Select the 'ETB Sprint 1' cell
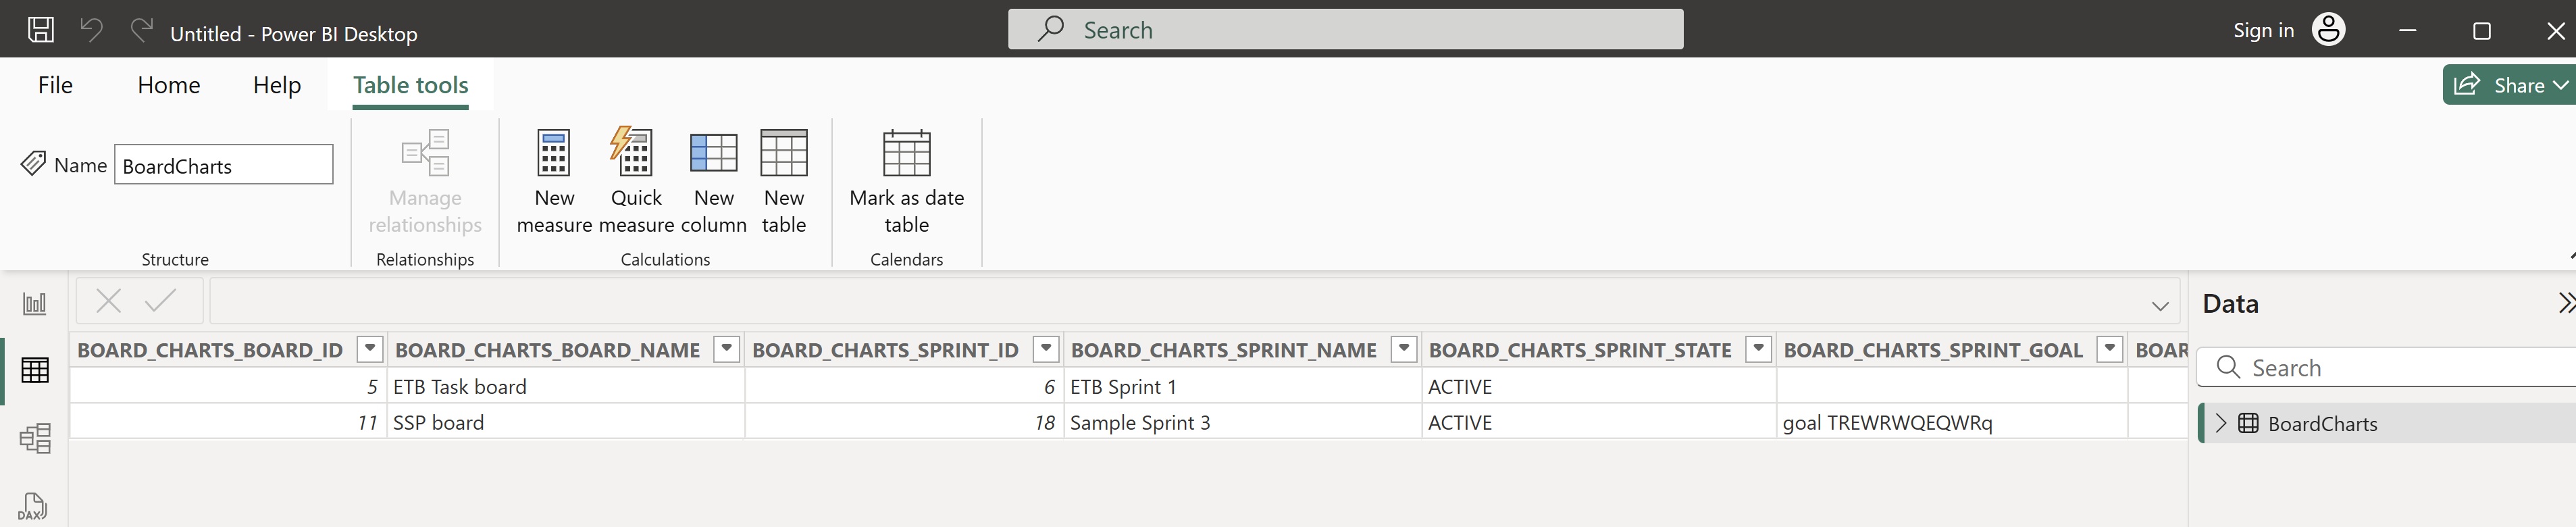Image resolution: width=2576 pixels, height=527 pixels. pos(1243,386)
